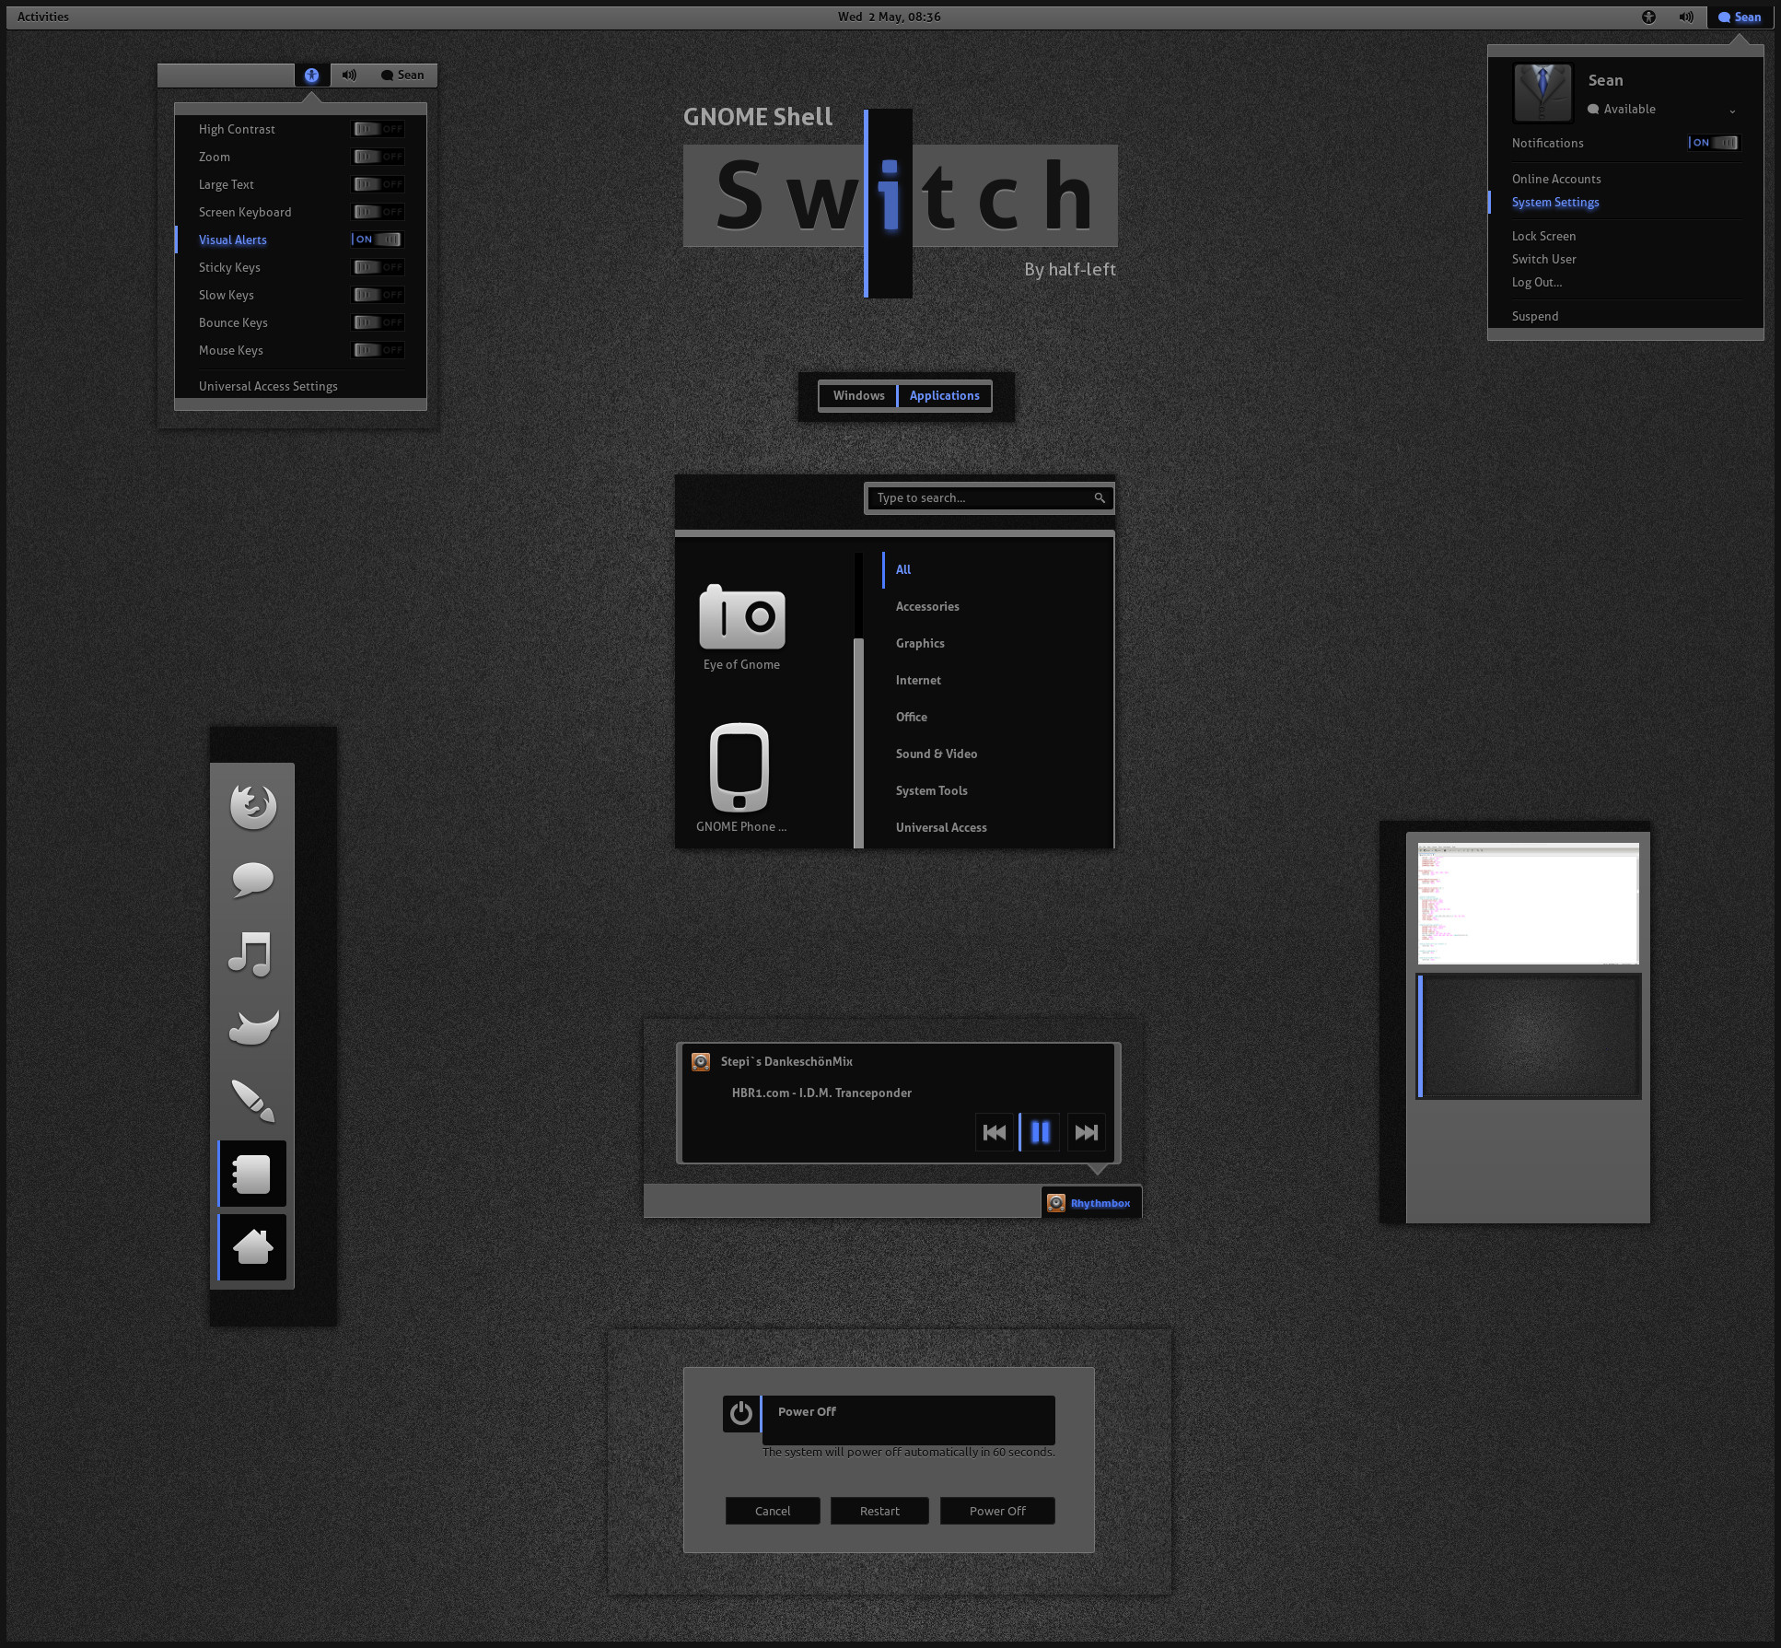Select System Settings from user menu
The image size is (1781, 1648).
tap(1554, 203)
